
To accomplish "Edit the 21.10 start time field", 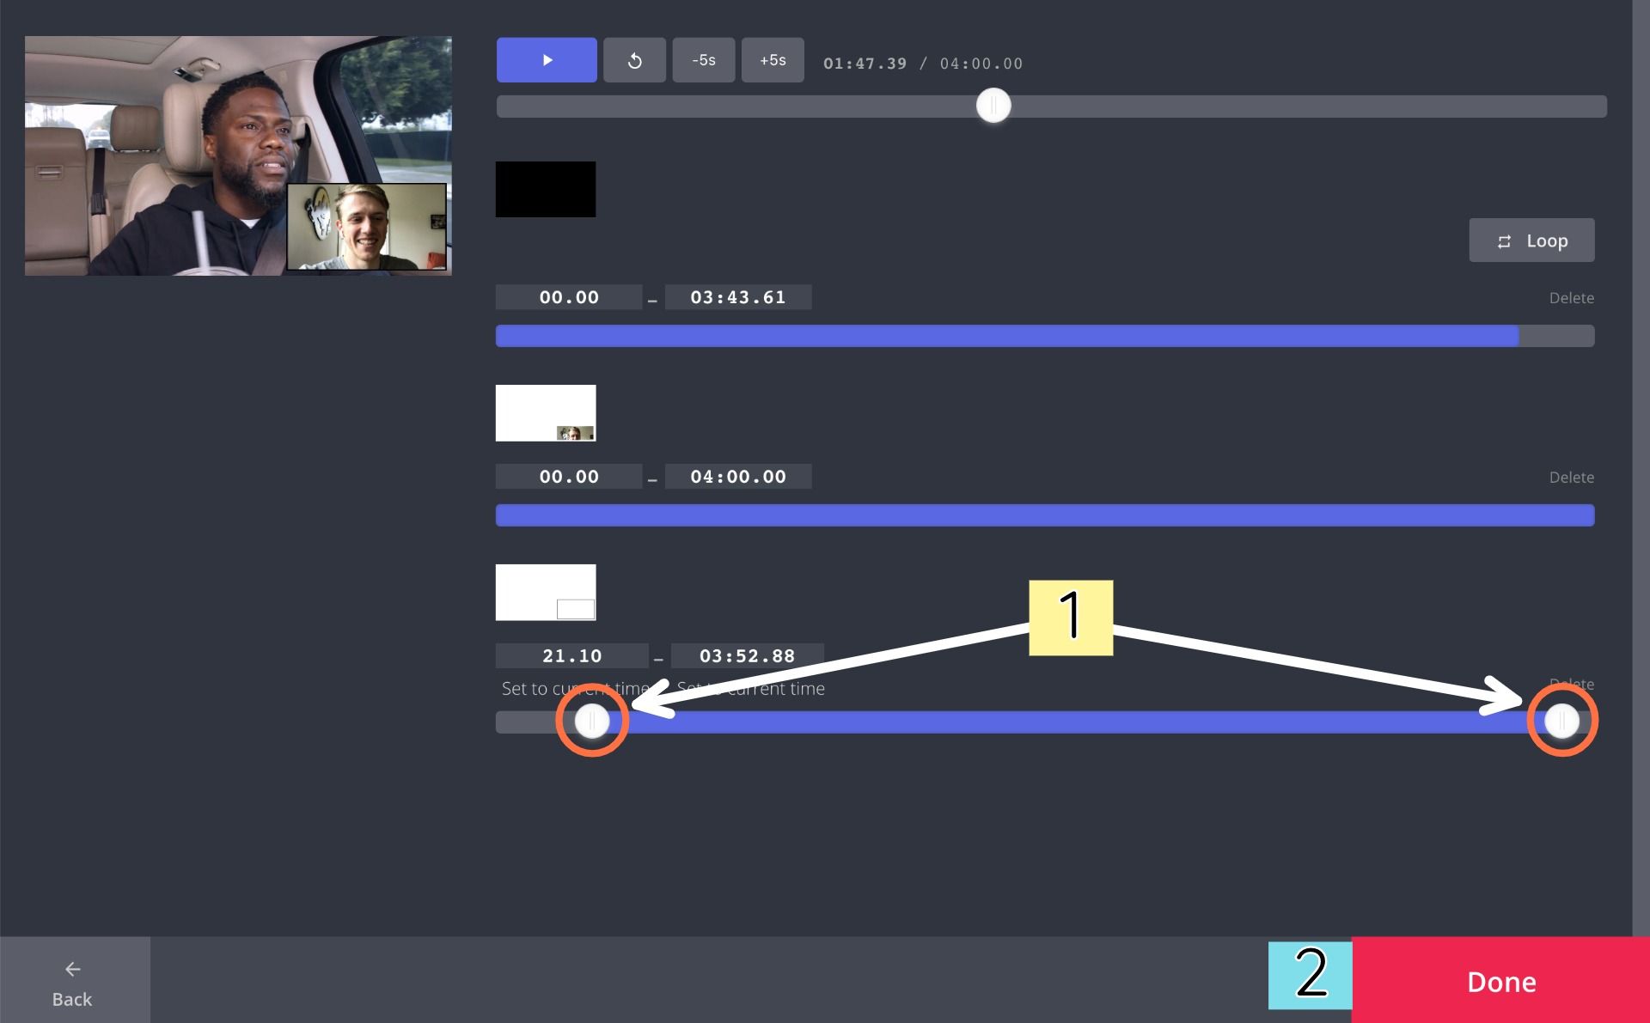I will 571,655.
